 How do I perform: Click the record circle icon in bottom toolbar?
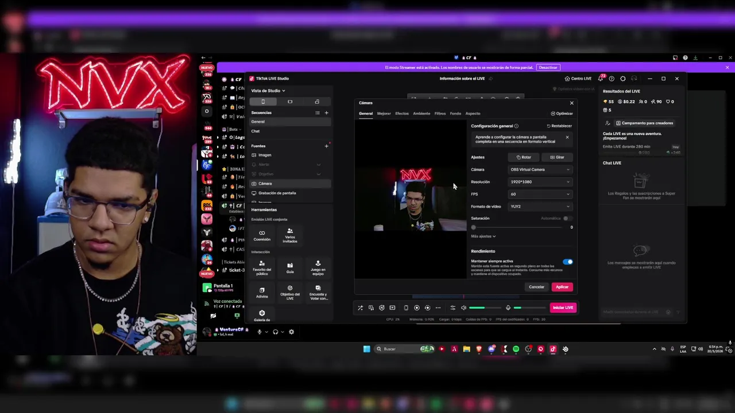[x=417, y=308]
